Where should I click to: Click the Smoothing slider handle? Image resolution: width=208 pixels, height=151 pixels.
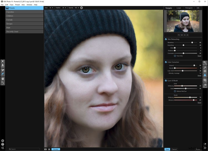(x=183, y=45)
